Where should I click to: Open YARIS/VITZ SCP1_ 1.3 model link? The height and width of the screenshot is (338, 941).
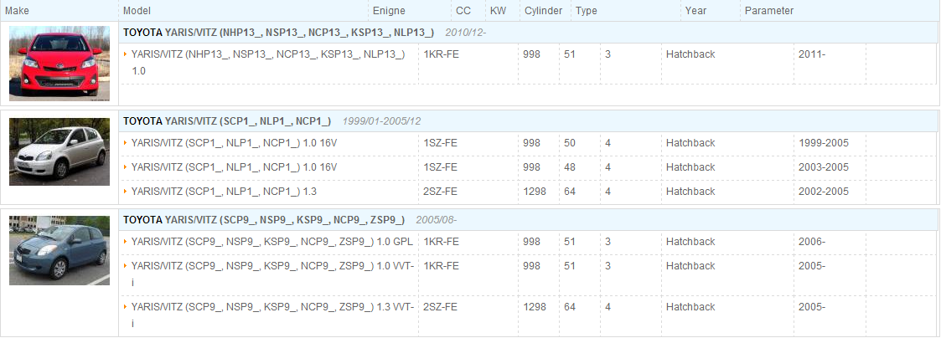224,192
